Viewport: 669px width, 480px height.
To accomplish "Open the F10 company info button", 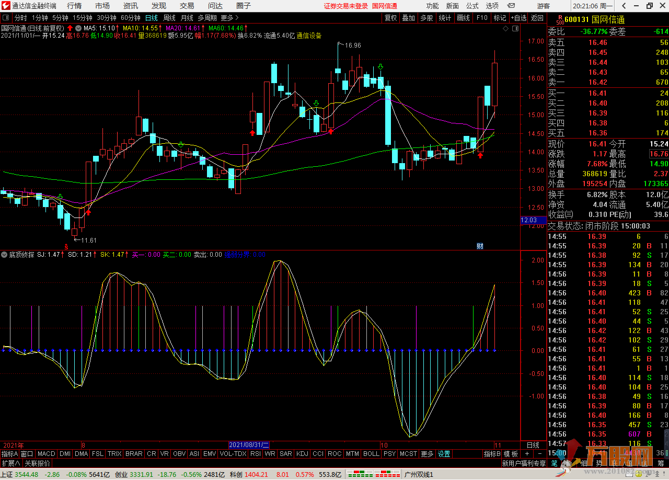I will [x=481, y=18].
